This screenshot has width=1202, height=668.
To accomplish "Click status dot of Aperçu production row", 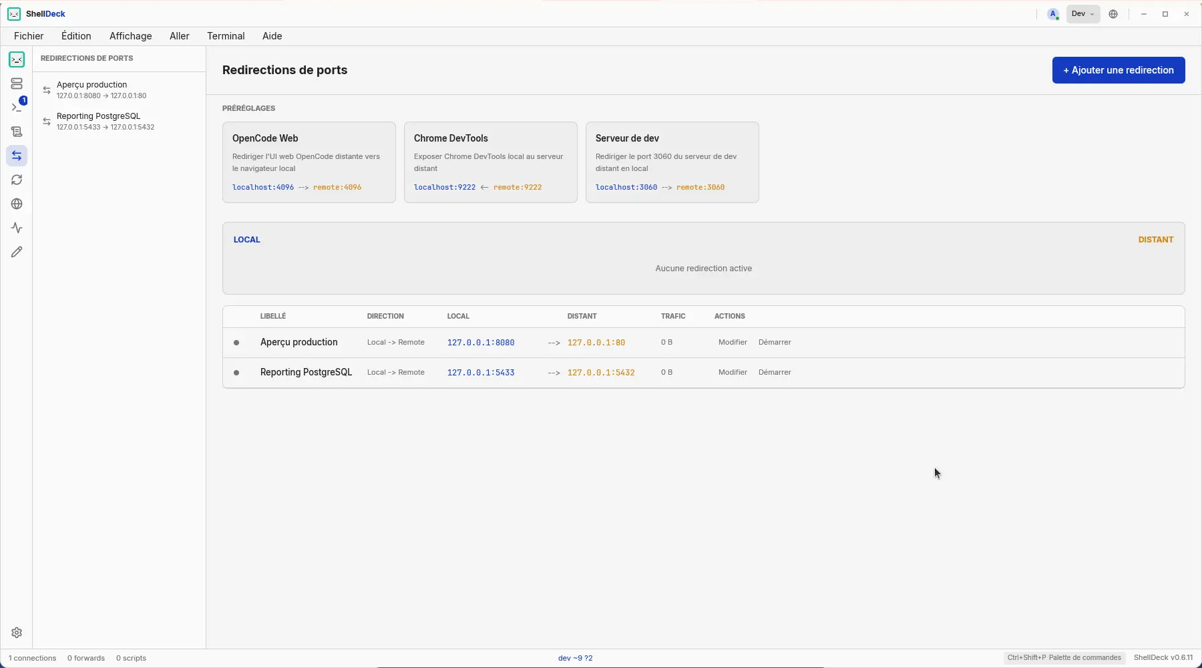I will [236, 343].
